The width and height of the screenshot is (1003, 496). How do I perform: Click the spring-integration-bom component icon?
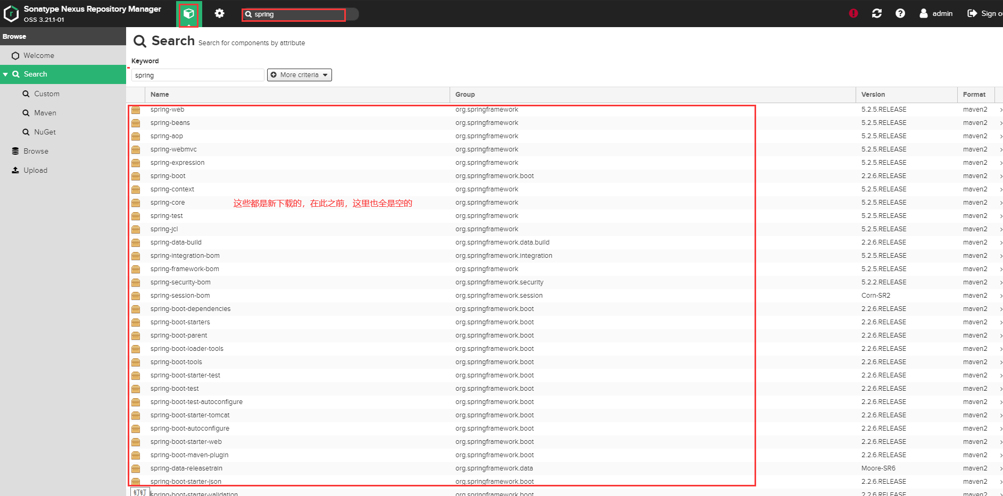tap(136, 256)
